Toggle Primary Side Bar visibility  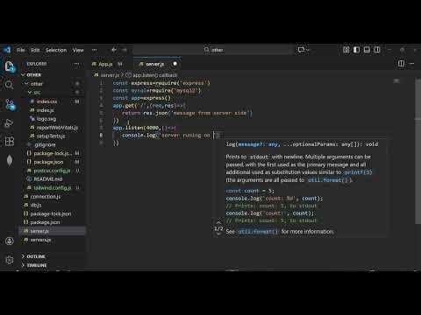(357, 50)
